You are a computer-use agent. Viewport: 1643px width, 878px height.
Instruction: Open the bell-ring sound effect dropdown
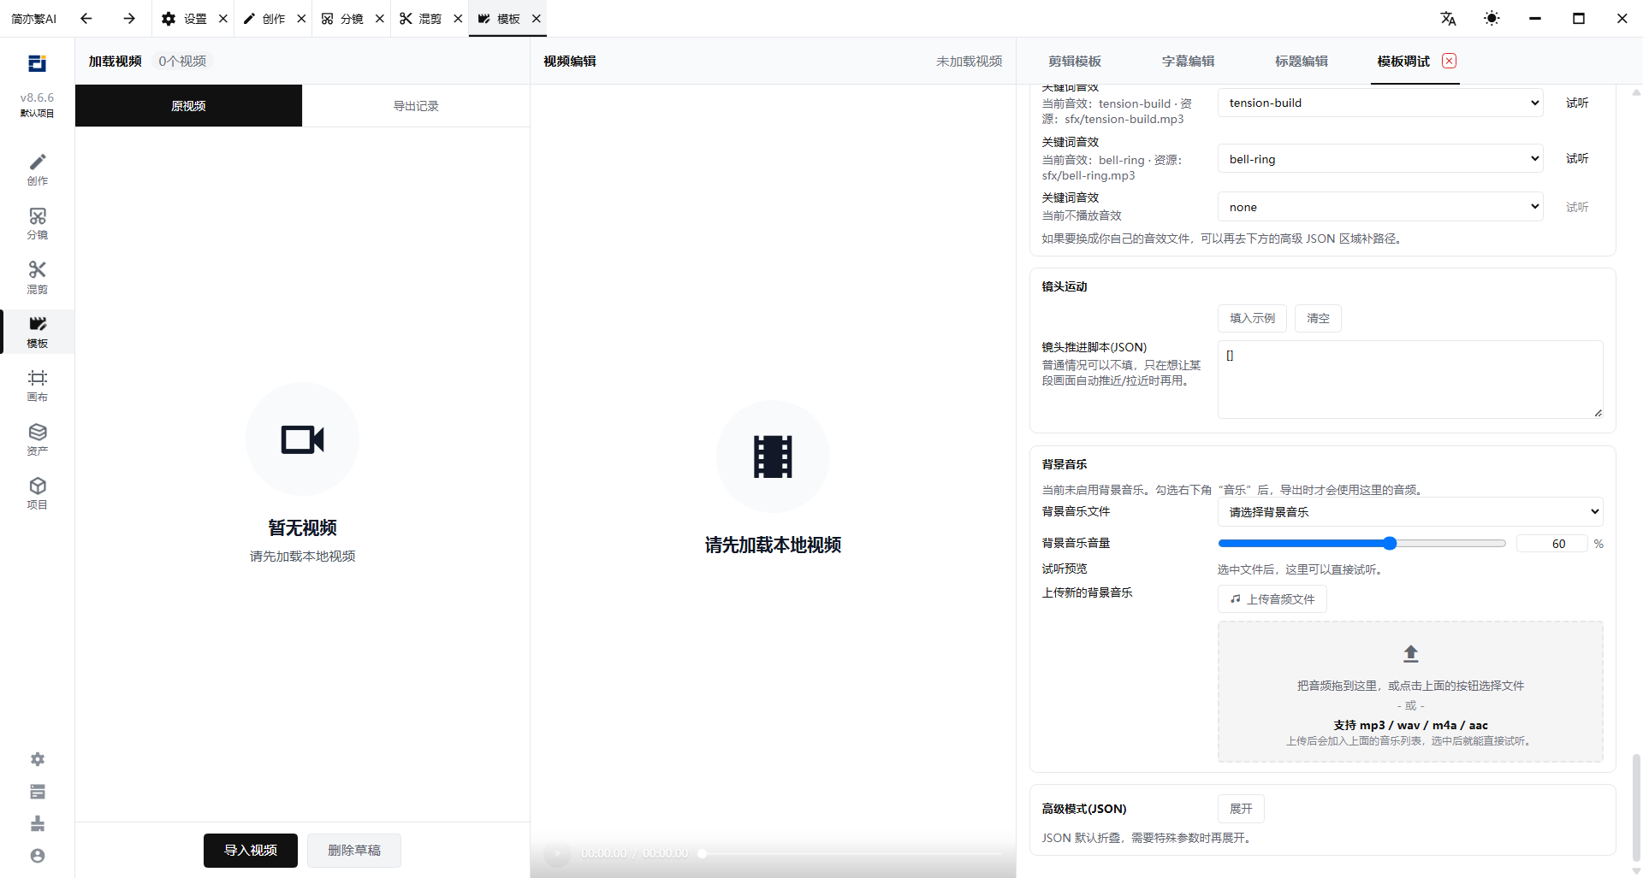(1380, 159)
